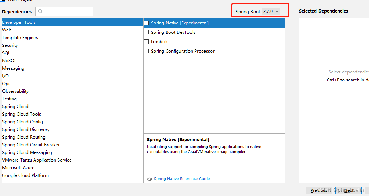Focus the Dependencies search input field

coord(64,11)
